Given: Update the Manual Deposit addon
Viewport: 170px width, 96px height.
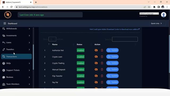Looking at the screenshot, I should [x=112, y=69].
